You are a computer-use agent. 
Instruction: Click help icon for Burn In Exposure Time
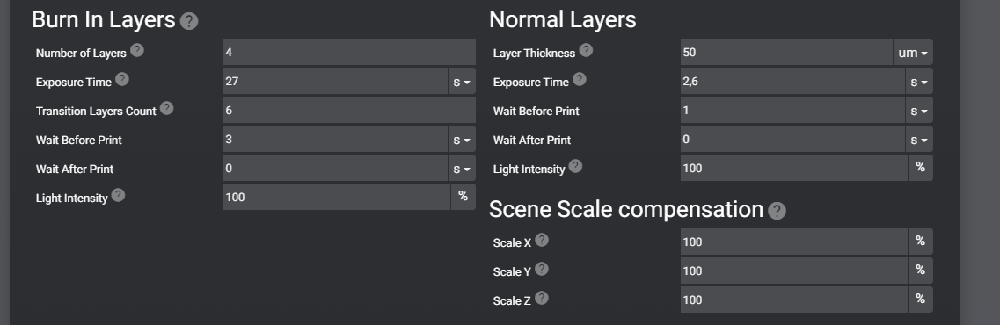[x=122, y=79]
